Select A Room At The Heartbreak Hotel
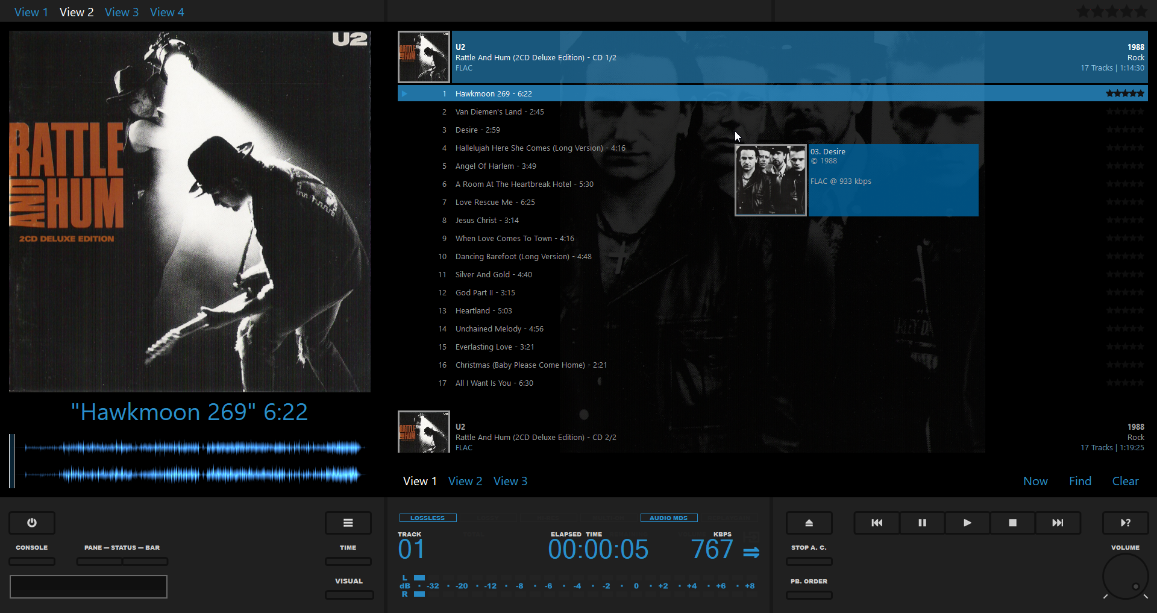The width and height of the screenshot is (1157, 613). (x=773, y=184)
